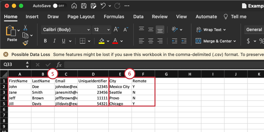The width and height of the screenshot is (264, 132).
Task: Click the Paste clipboard icon
Action: coord(11,32)
